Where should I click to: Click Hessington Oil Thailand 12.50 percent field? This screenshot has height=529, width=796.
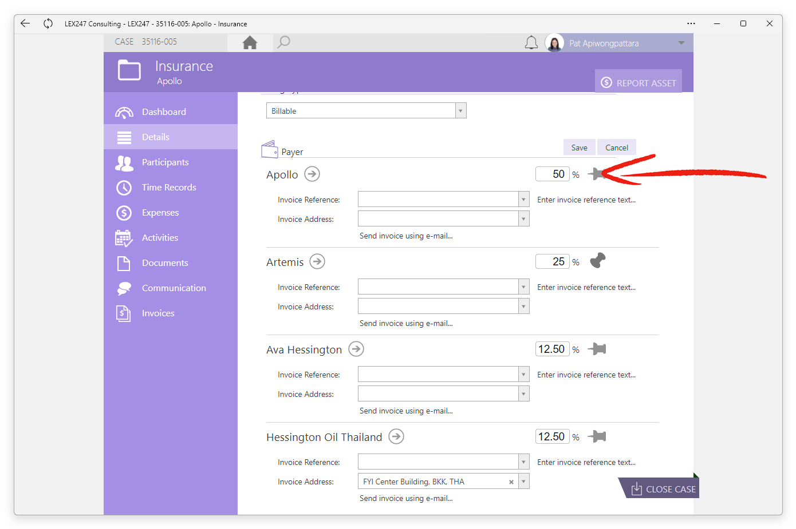click(553, 436)
